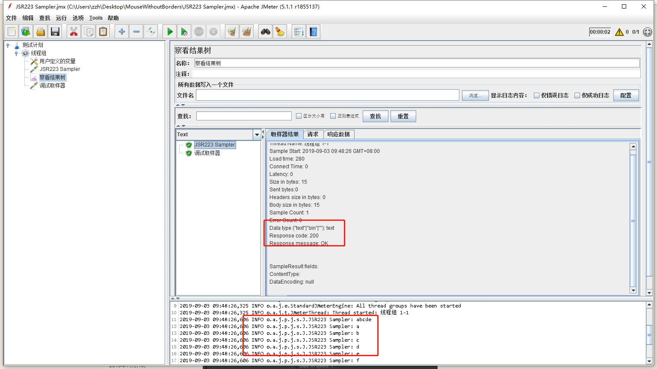Expand all tree nodes plus icon

(x=122, y=32)
